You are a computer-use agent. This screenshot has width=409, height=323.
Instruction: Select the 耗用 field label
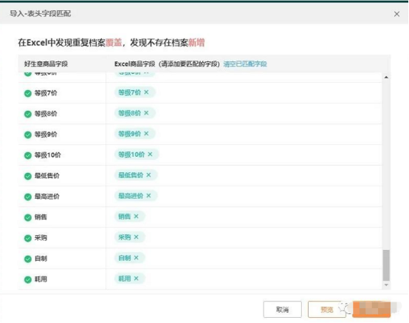(41, 279)
